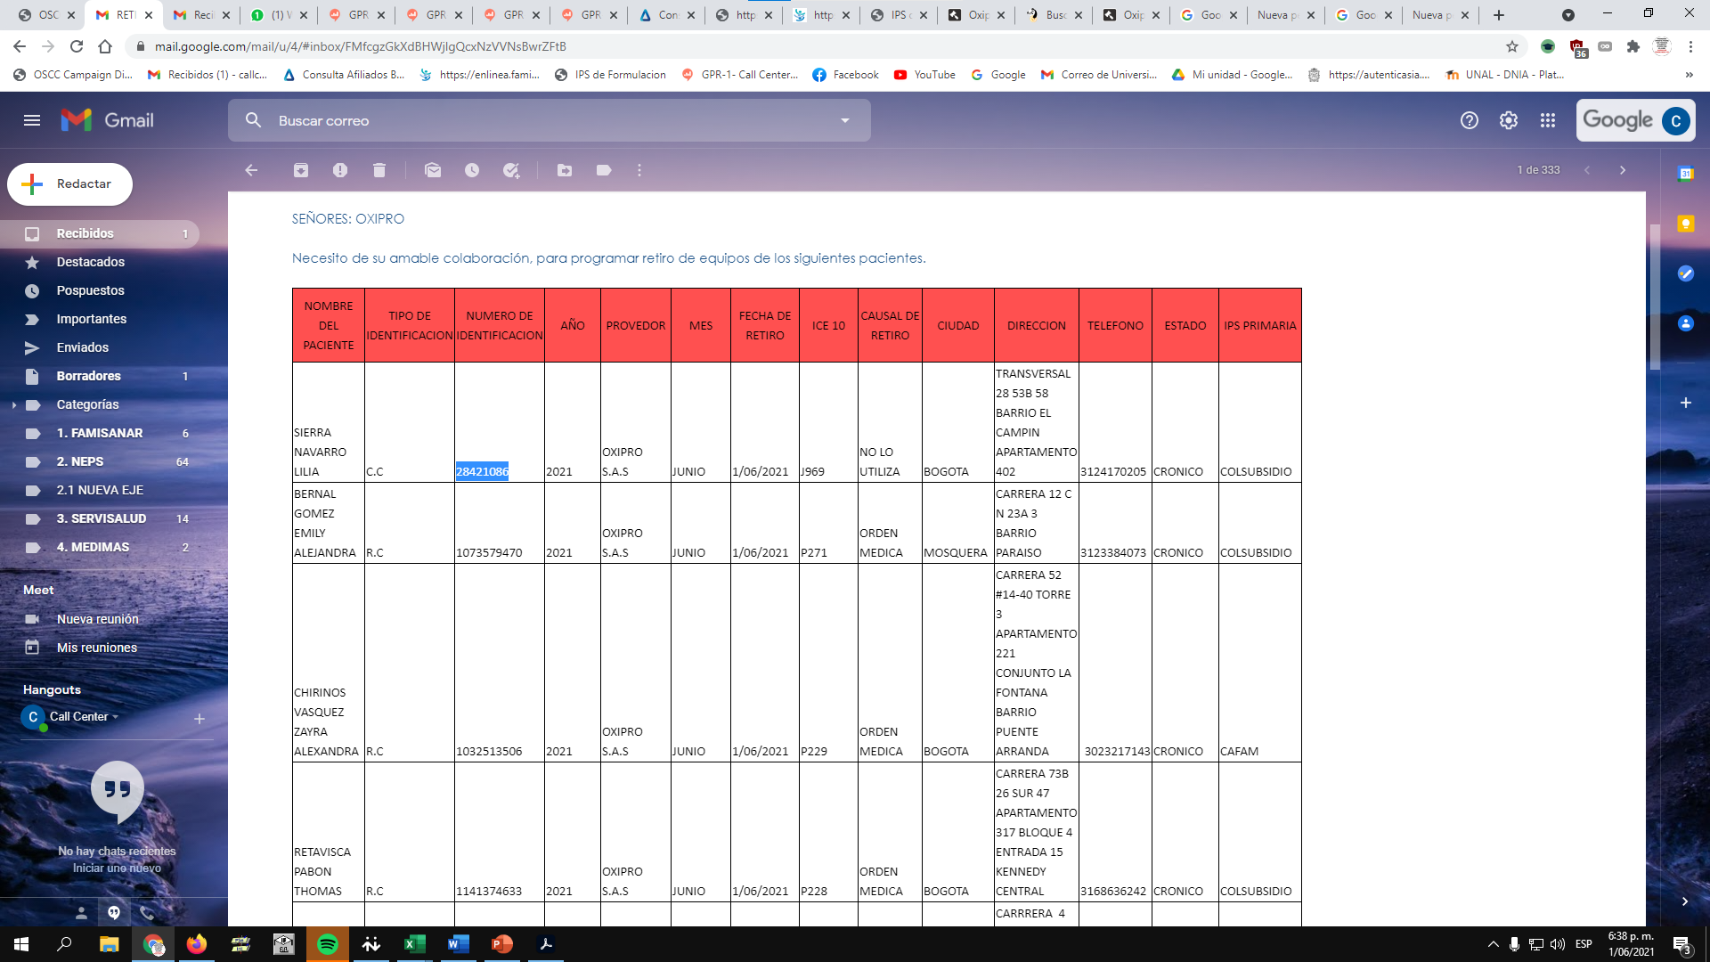Open 3. SERVISALUD label
Image resolution: width=1710 pixels, height=962 pixels.
(x=100, y=518)
